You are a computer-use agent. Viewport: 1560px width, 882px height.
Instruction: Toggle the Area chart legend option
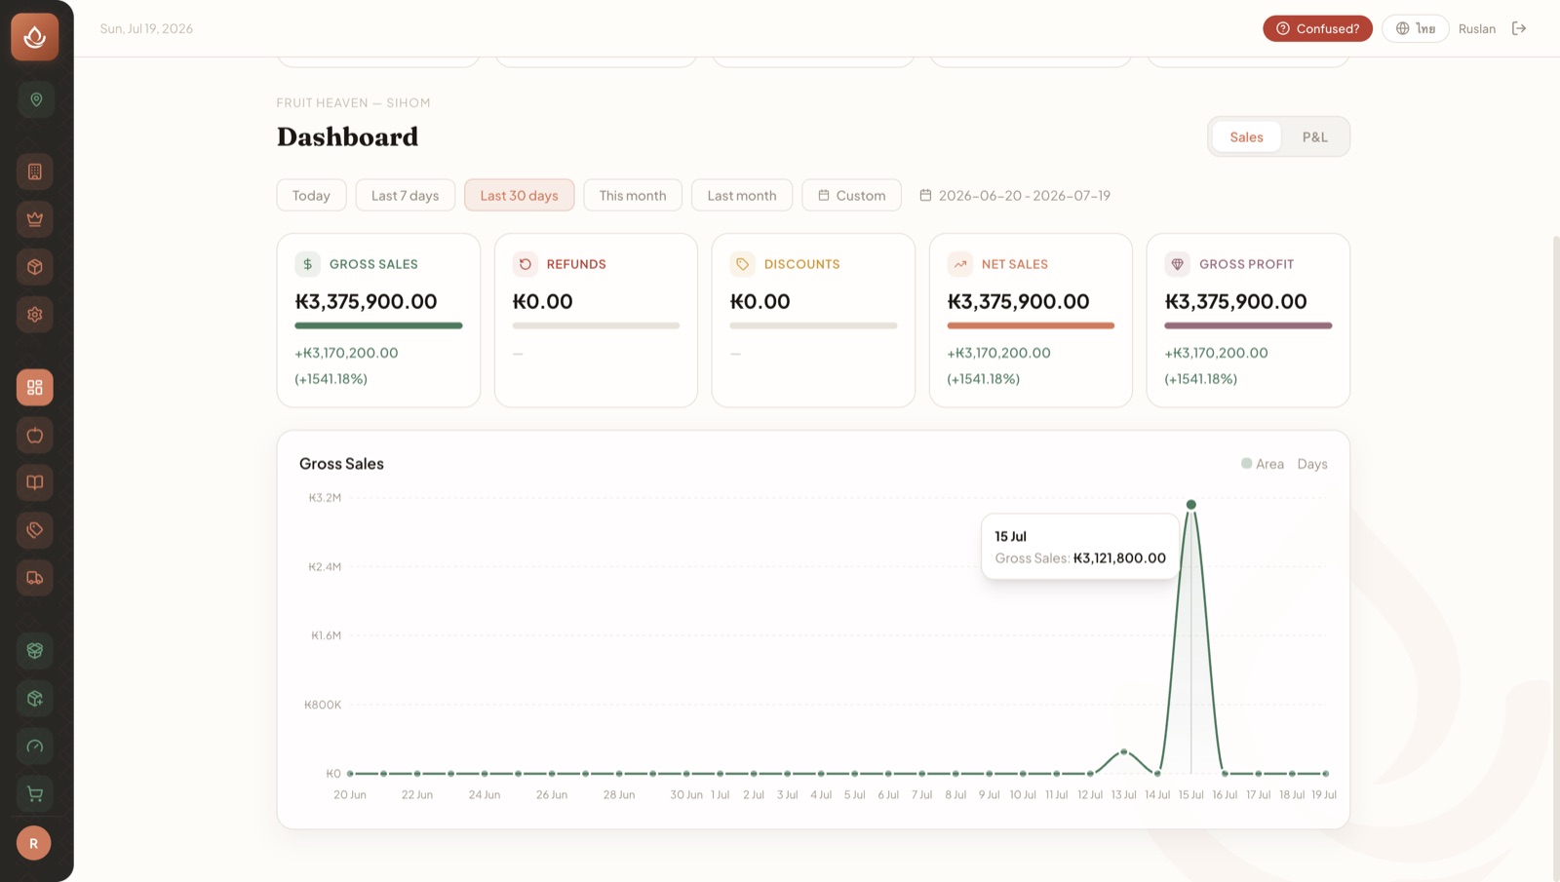[x=1262, y=464]
